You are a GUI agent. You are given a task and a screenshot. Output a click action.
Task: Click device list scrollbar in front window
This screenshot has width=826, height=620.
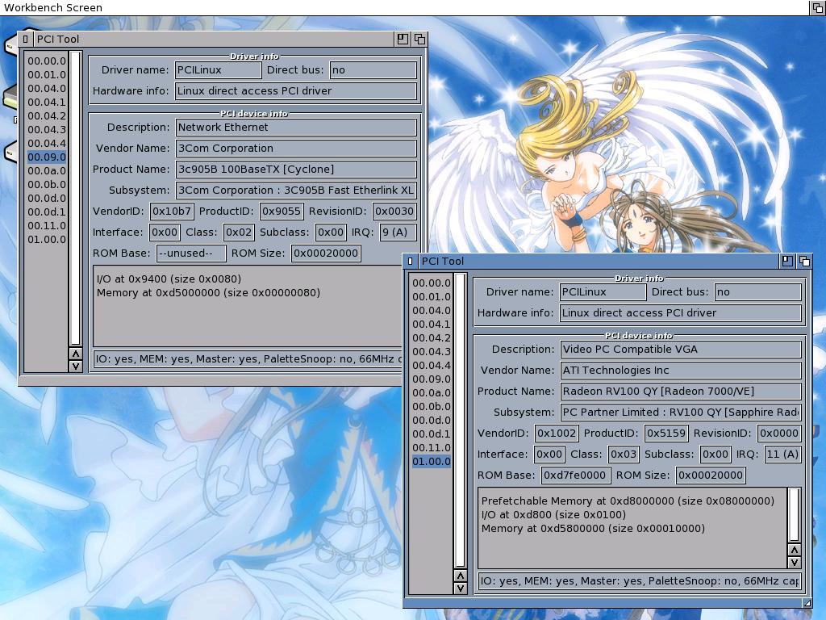(x=461, y=420)
